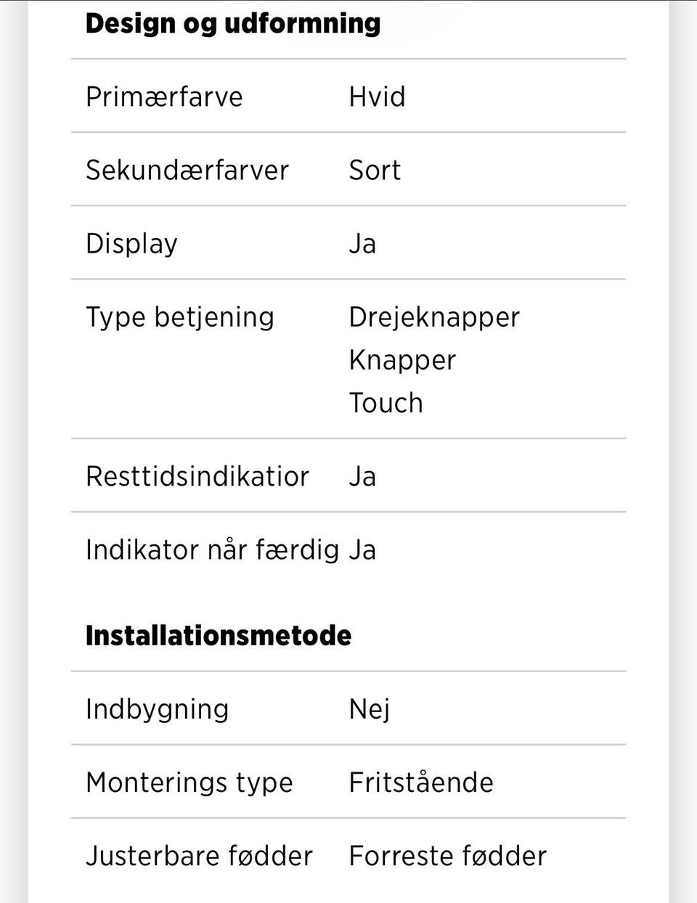Image resolution: width=697 pixels, height=903 pixels.
Task: Select the 'Indikator når færdig' label
Action: pyautogui.click(x=212, y=549)
